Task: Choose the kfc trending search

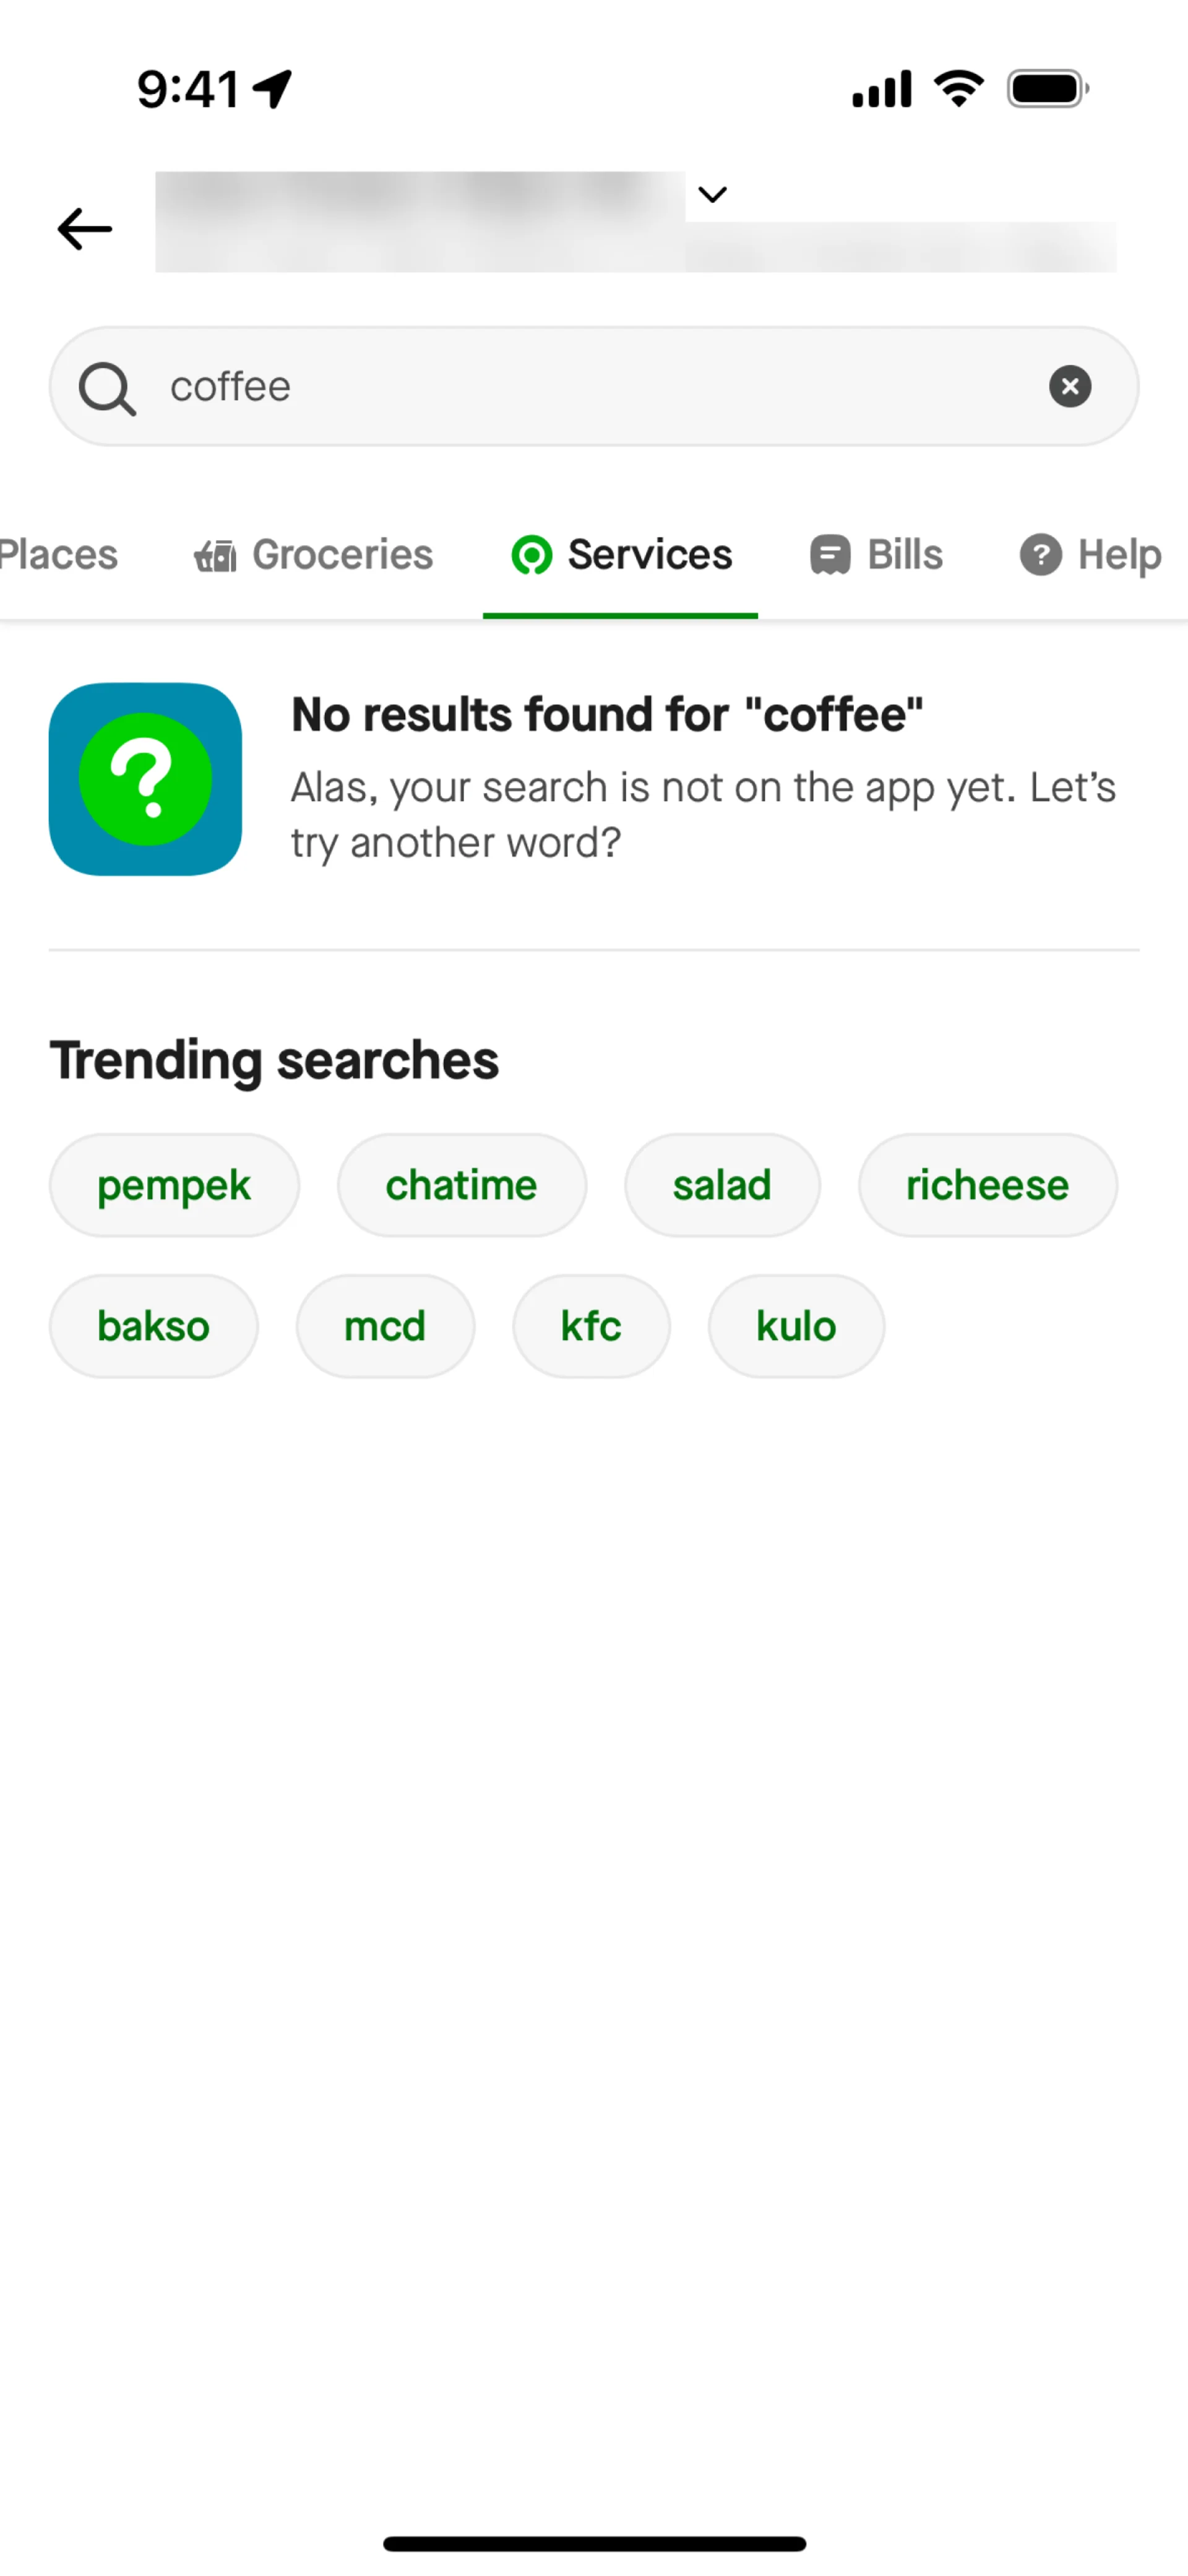Action: [591, 1326]
